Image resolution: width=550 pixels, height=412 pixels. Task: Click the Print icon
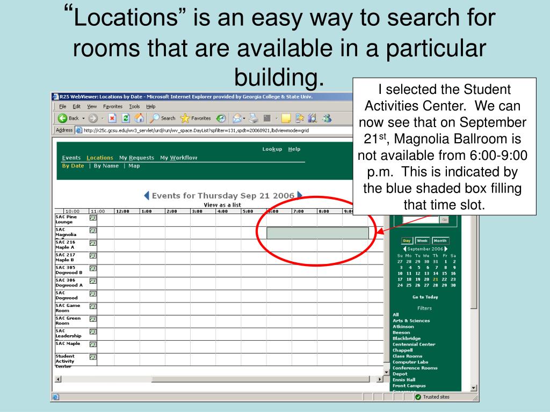tap(254, 119)
